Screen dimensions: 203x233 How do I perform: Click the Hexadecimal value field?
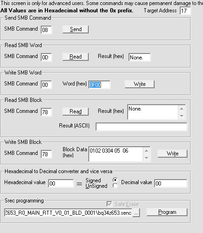coord(61,183)
